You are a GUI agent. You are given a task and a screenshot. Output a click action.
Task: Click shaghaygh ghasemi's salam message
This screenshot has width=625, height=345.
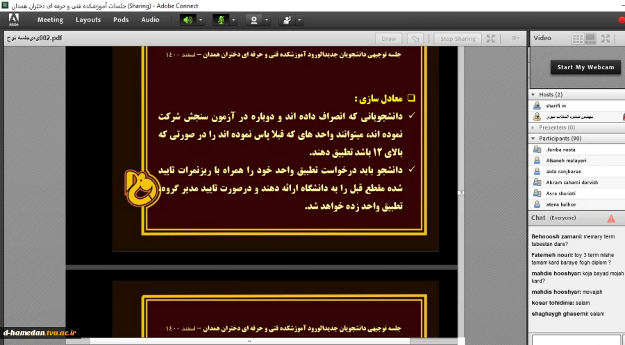coord(568,314)
